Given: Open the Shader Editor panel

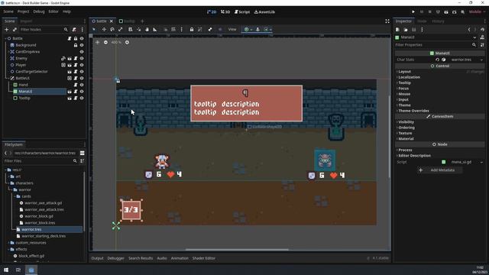Looking at the screenshot, I should tap(204, 258).
